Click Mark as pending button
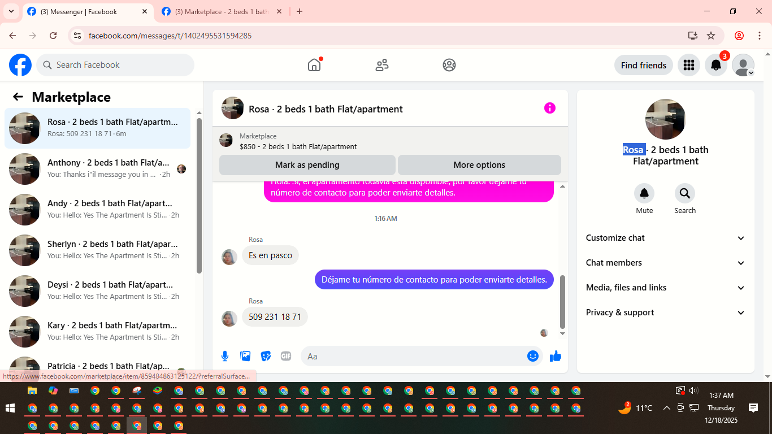Screen dimensions: 772x434 (x=307, y=165)
